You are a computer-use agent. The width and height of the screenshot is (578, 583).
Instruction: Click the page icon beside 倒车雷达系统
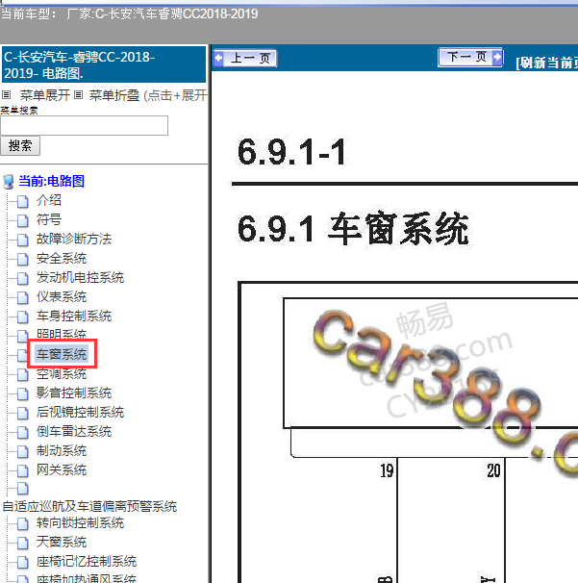[x=23, y=432]
